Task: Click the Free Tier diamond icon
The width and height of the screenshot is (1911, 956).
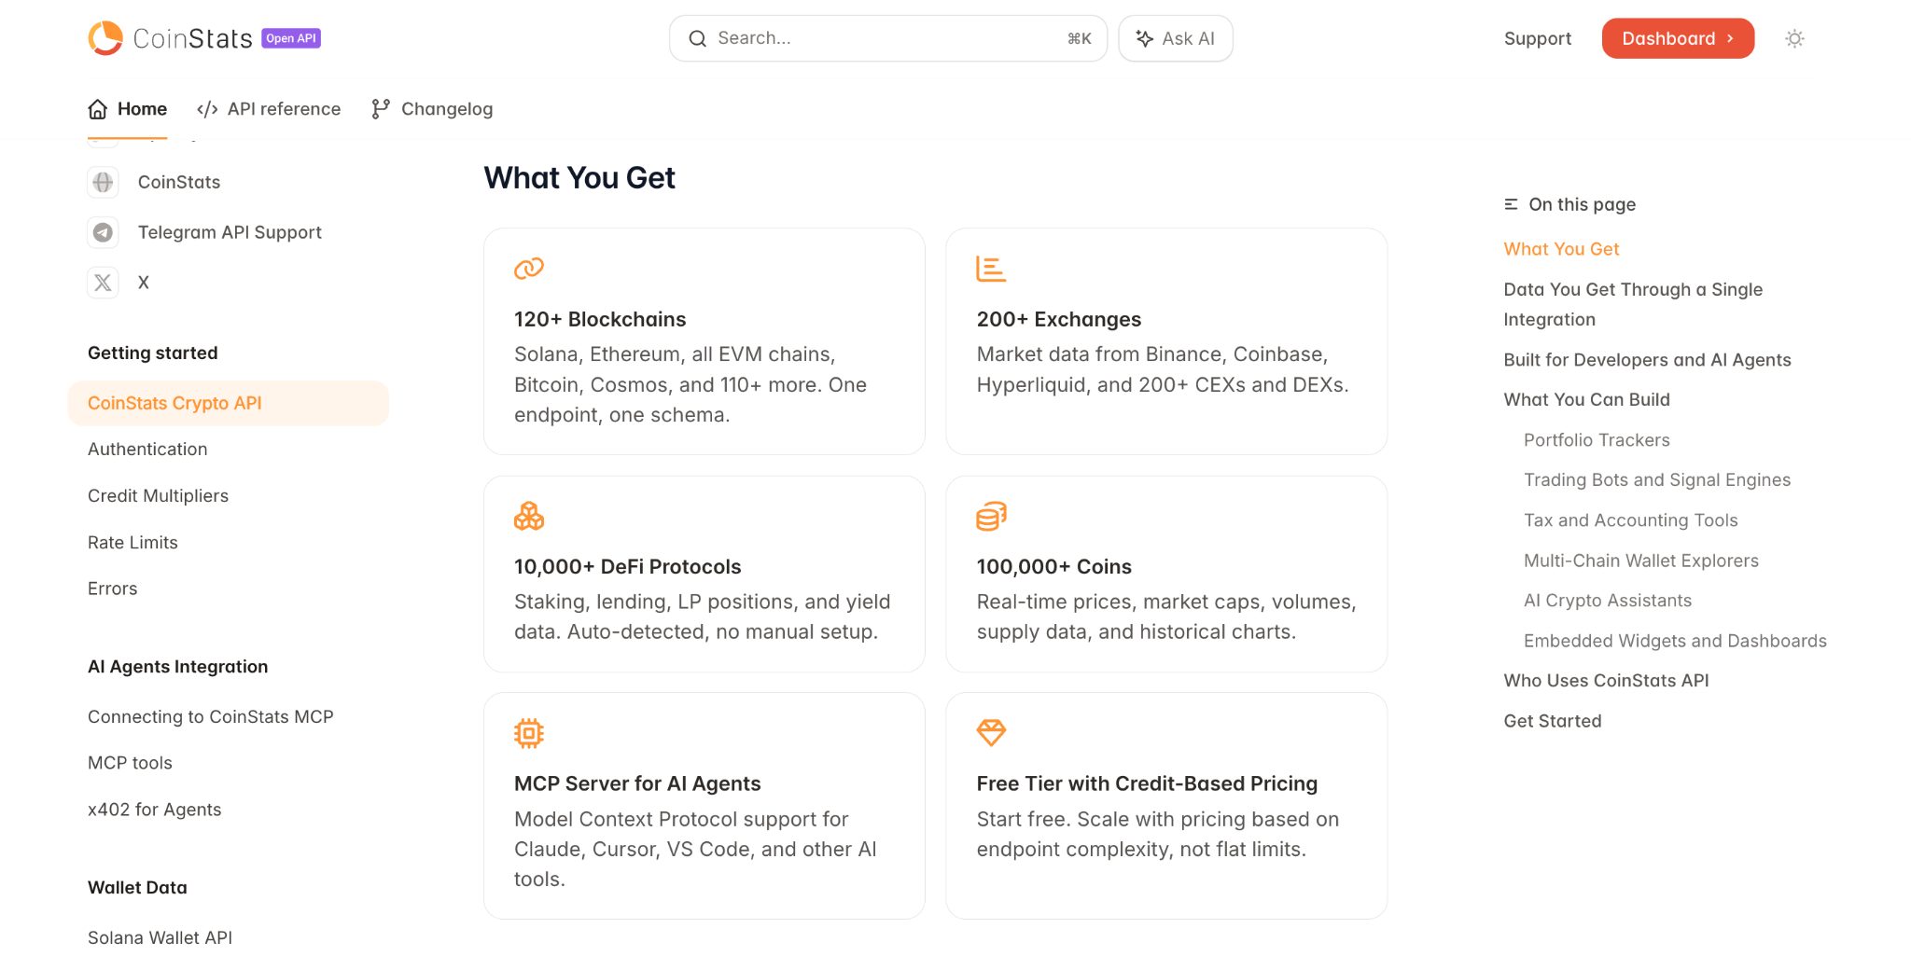Action: click(991, 733)
